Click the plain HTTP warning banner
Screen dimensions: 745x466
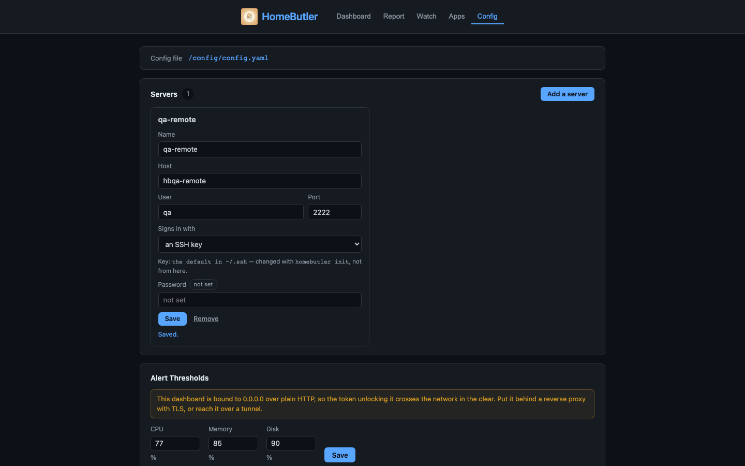click(373, 404)
